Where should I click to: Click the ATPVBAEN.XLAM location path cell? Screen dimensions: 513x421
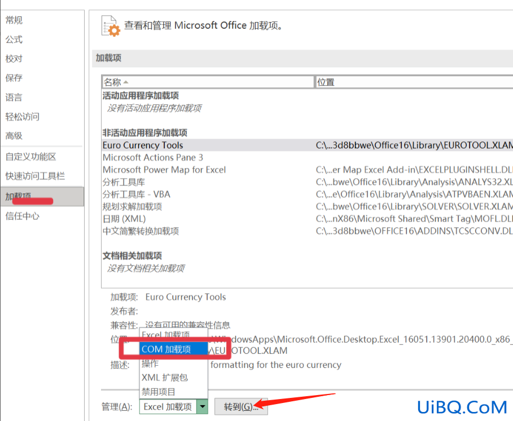pyautogui.click(x=414, y=194)
